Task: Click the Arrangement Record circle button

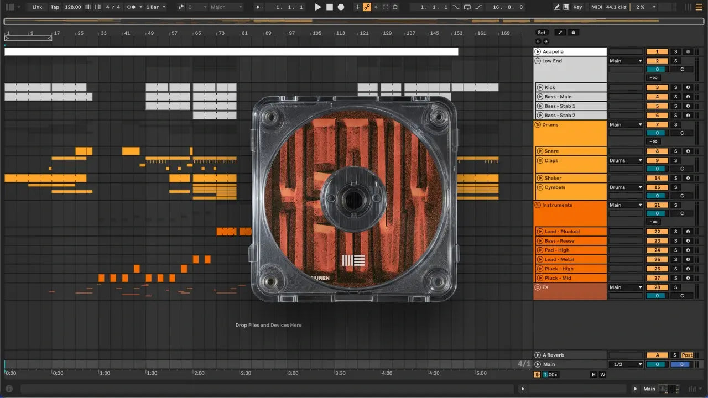Action: coord(341,7)
